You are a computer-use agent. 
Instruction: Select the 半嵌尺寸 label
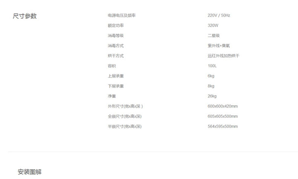click(124, 127)
